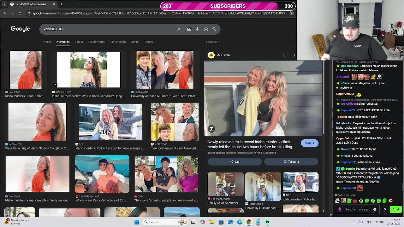Click the Chat send button
The image size is (404, 227).
pyautogui.click(x=396, y=209)
